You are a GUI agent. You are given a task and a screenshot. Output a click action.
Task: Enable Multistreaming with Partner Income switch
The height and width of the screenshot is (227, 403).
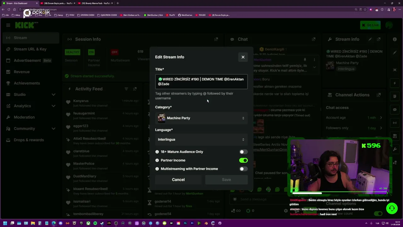(243, 169)
